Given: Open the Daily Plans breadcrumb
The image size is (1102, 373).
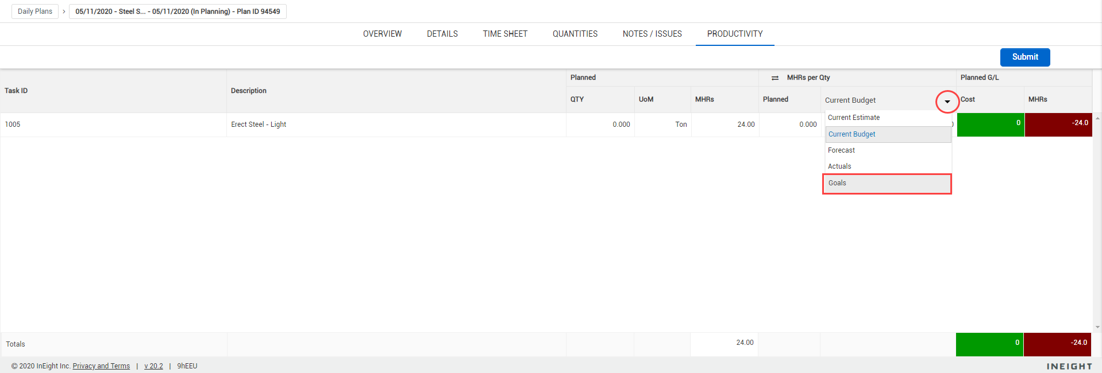Looking at the screenshot, I should click(x=35, y=11).
